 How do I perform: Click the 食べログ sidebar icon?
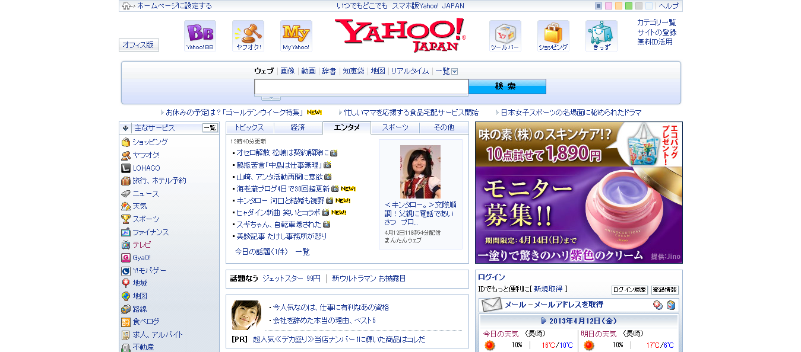pos(126,322)
